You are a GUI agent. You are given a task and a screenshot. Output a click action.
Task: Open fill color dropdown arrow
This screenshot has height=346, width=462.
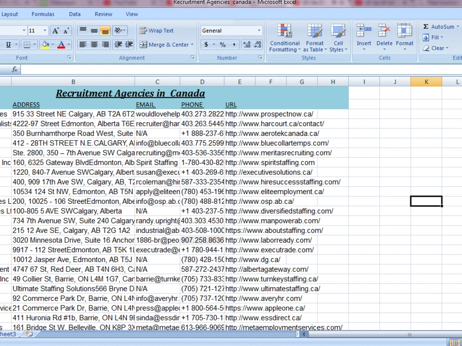pos(53,45)
